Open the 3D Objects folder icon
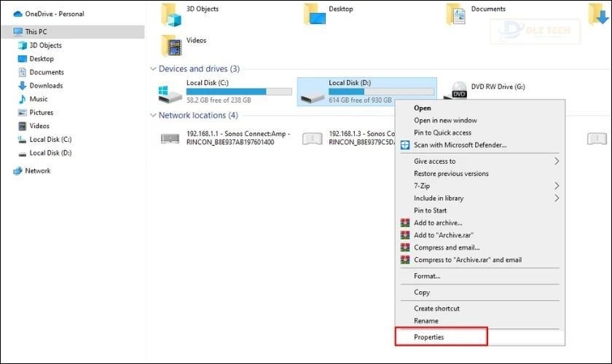612x364 pixels. coord(172,14)
